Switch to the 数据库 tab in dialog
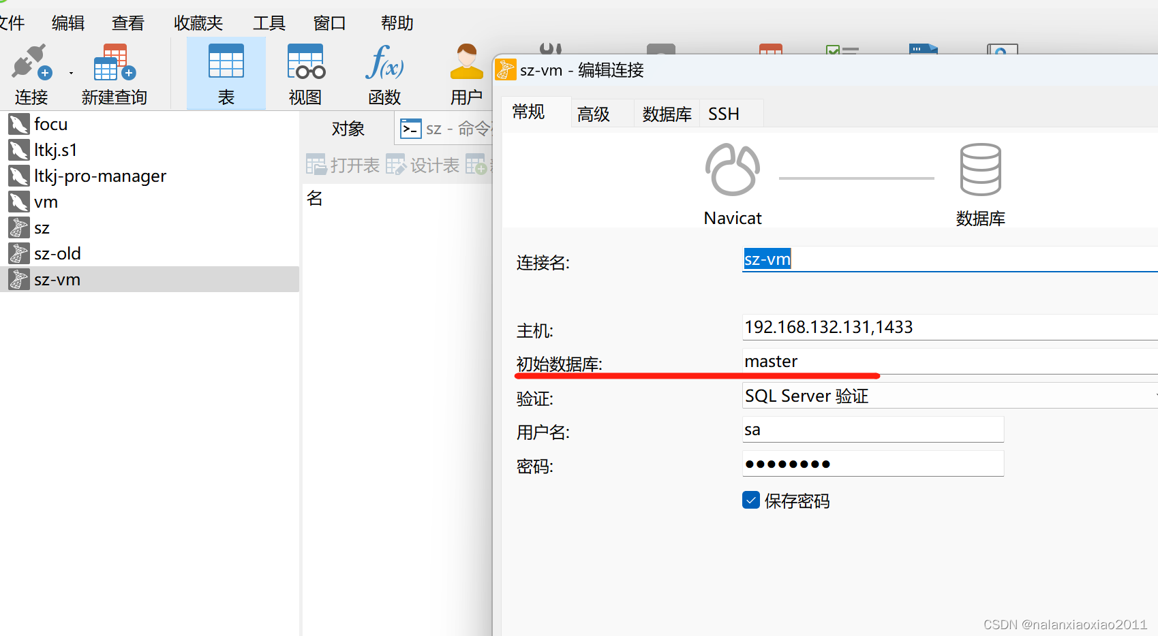1158x636 pixels. click(667, 114)
